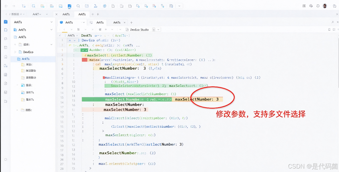This screenshot has width=339, height=172.
Task: Expand the 图题c folder arrow
Action: 17,110
